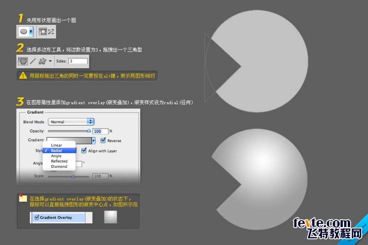Image resolution: width=368 pixels, height=245 pixels.
Task: Click the flat gray Pac-Man shape
Action: (x=268, y=61)
